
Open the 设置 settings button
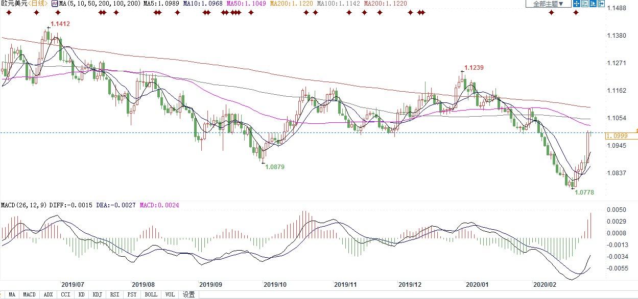coord(188,294)
